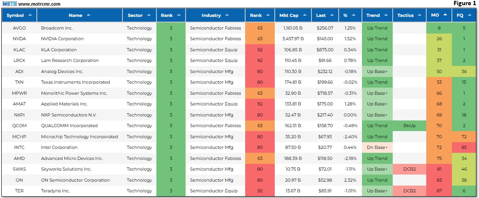Select the AMAT symbol cell

(x=19, y=104)
